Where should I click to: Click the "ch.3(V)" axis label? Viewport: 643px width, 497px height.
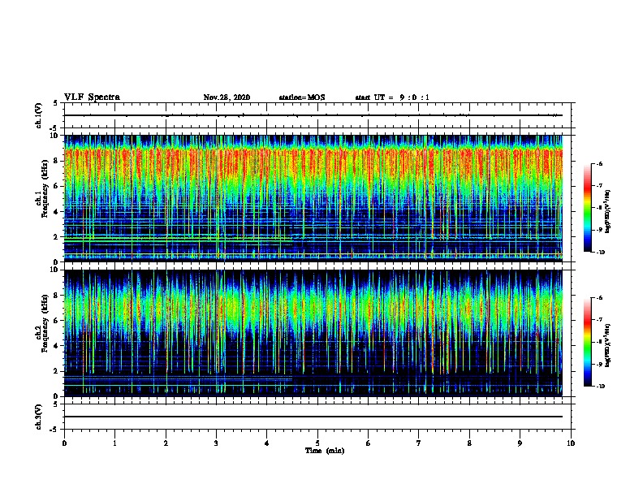[x=38, y=417]
